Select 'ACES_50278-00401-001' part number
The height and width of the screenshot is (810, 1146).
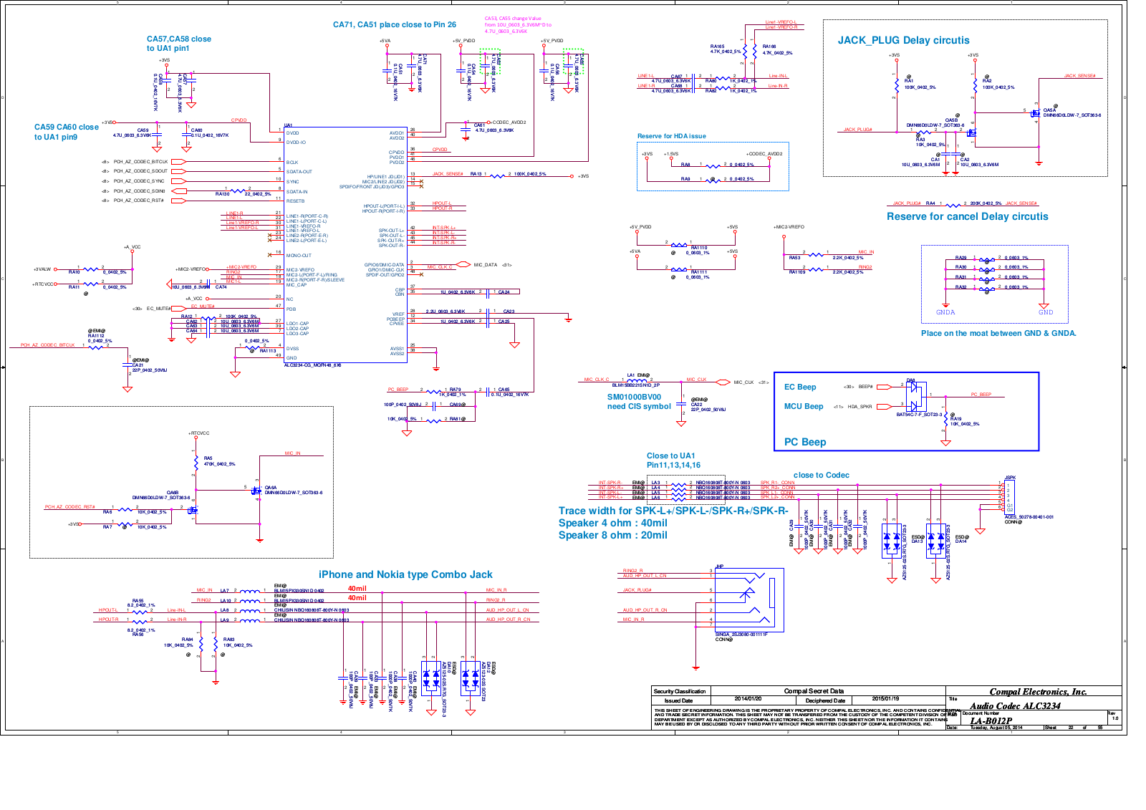(x=1029, y=517)
